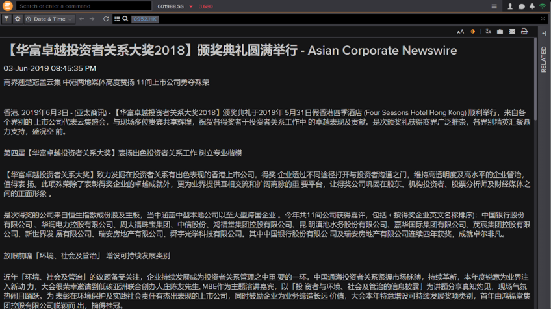Open news settings gear

pyautogui.click(x=17, y=19)
